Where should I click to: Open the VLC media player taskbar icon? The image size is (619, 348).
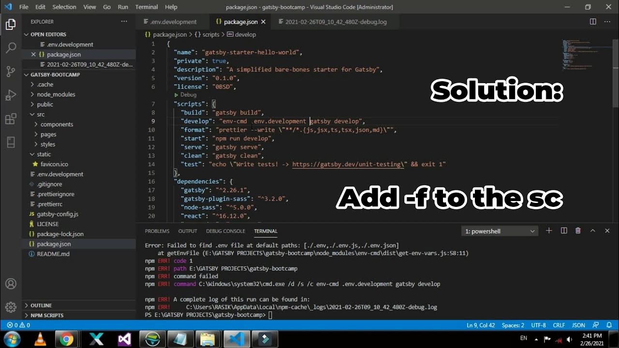tap(41, 339)
